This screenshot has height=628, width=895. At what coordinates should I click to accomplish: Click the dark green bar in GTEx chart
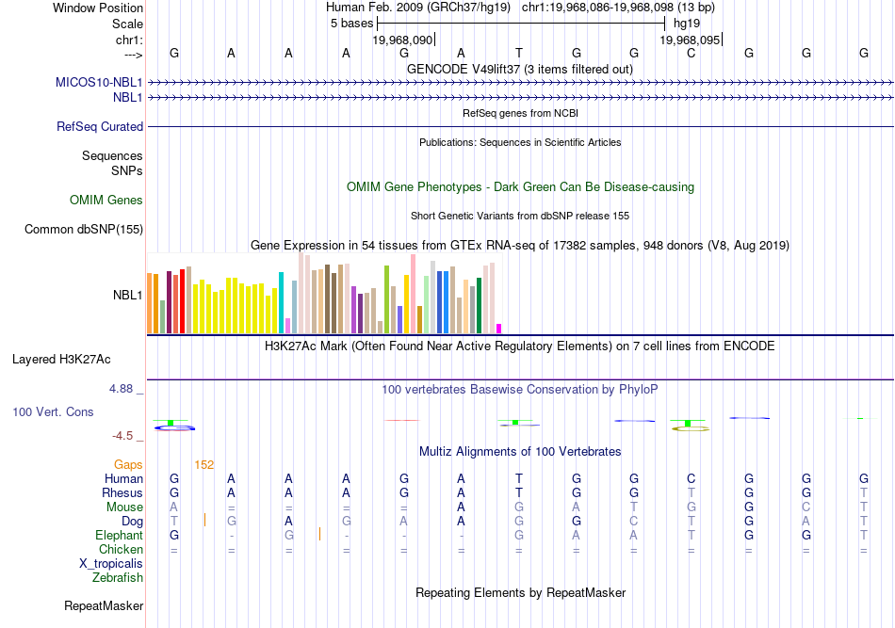479,306
